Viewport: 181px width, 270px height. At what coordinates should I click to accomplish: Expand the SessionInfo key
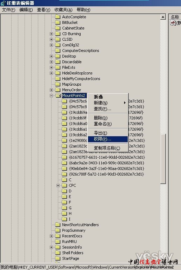pyautogui.click(x=51, y=247)
